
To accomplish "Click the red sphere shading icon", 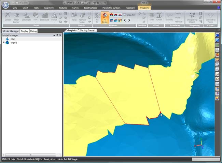I will pyautogui.click(x=217, y=55).
